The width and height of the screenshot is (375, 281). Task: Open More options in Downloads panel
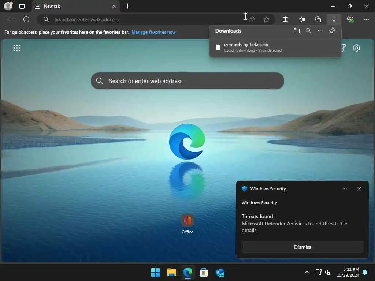tap(320, 31)
